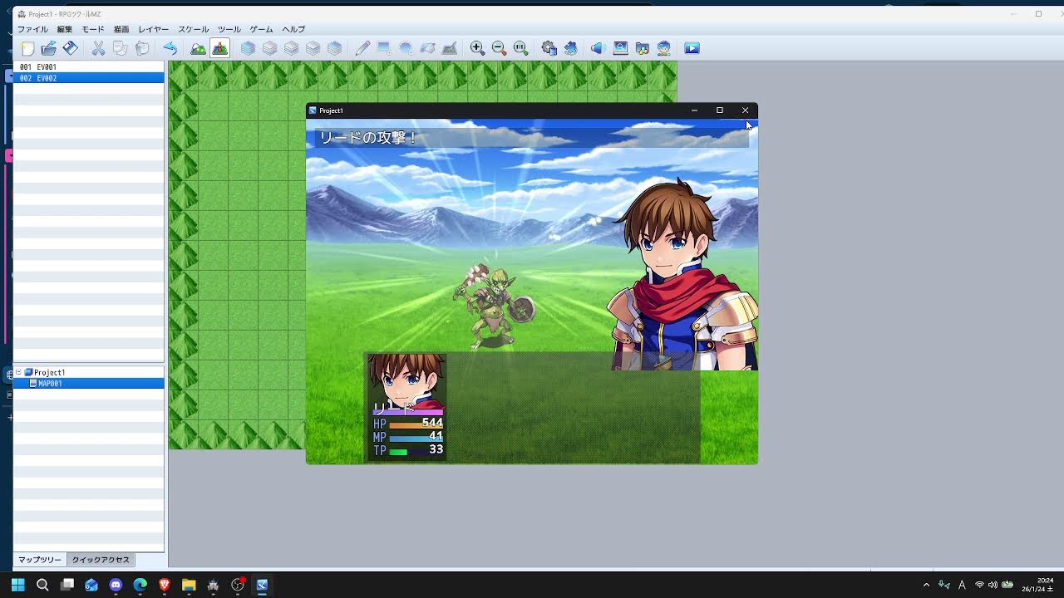This screenshot has height=598, width=1064.
Task: Close the Project1 game window
Action: 746,110
